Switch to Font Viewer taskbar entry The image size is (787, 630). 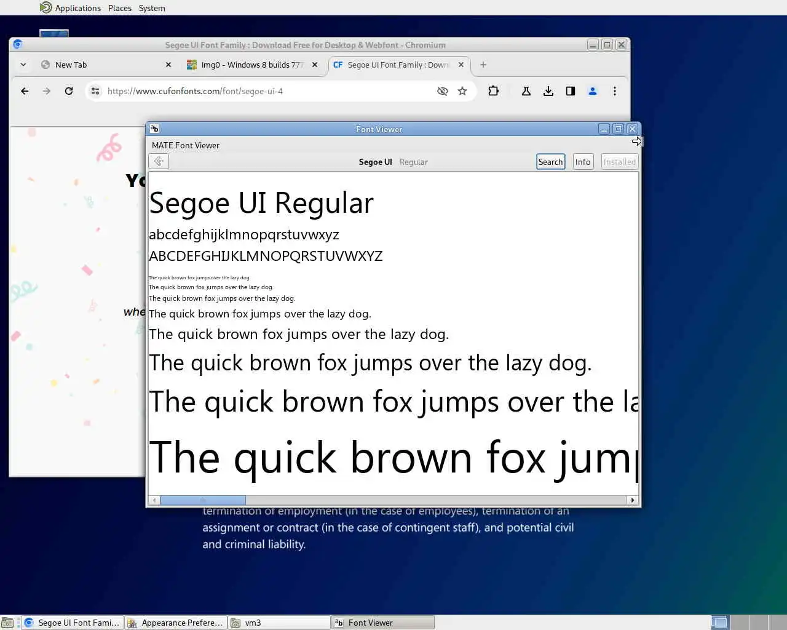click(382, 623)
